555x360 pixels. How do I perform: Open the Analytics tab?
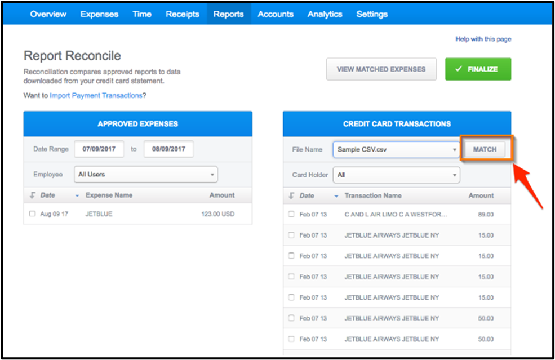tap(325, 14)
